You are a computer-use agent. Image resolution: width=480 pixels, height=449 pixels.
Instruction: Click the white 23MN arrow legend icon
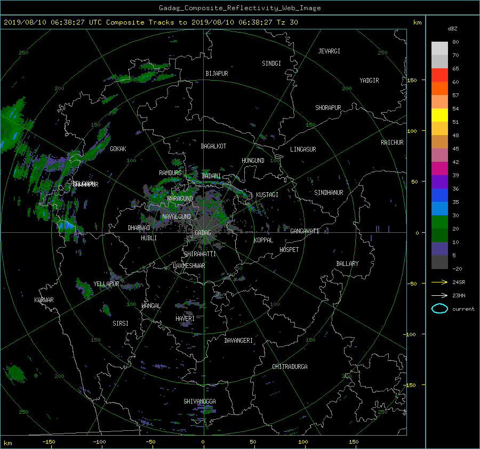point(439,295)
